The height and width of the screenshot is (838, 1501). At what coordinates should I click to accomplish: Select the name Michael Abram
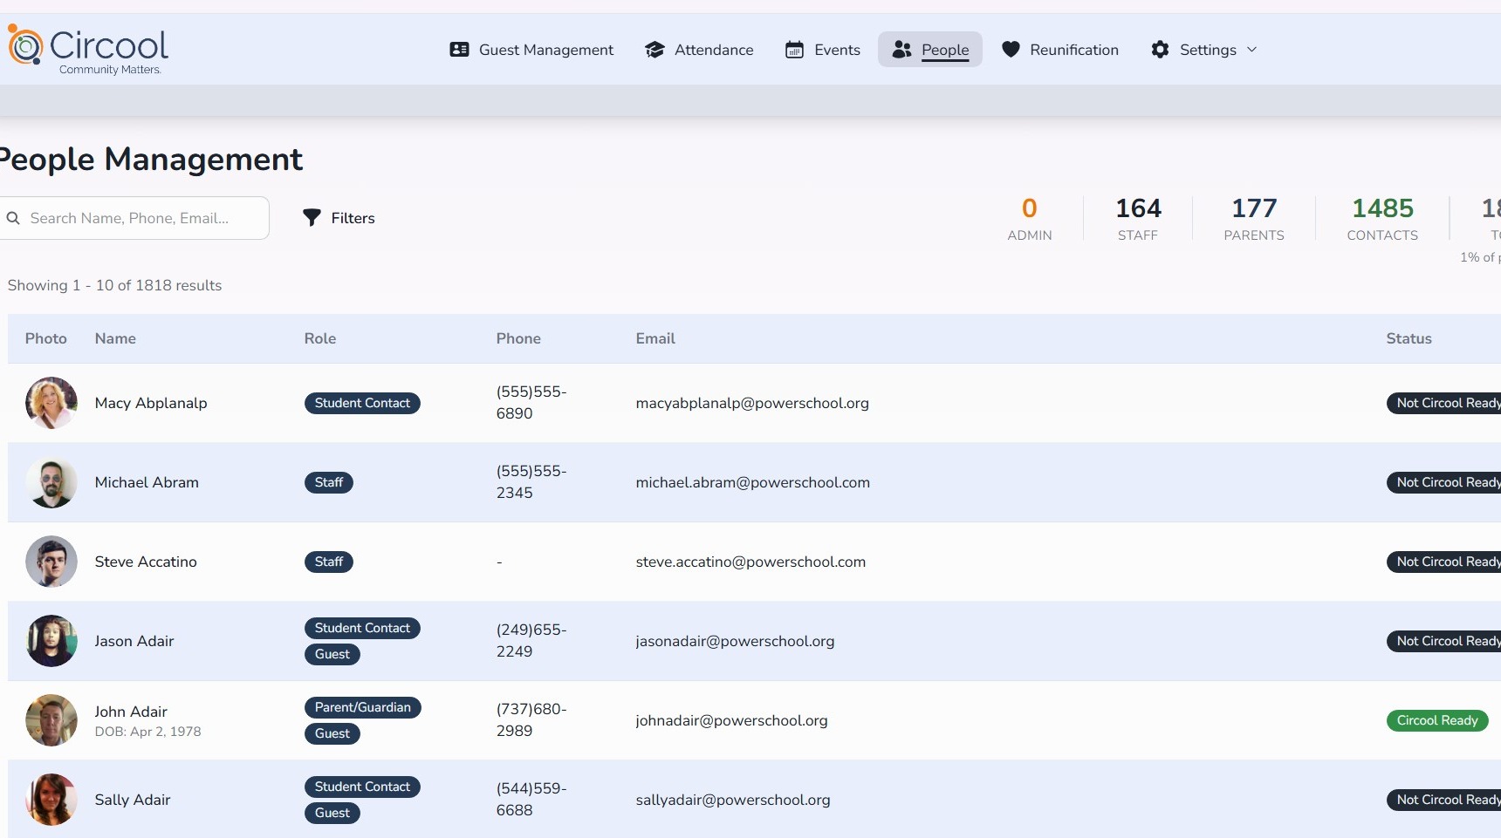(x=147, y=482)
